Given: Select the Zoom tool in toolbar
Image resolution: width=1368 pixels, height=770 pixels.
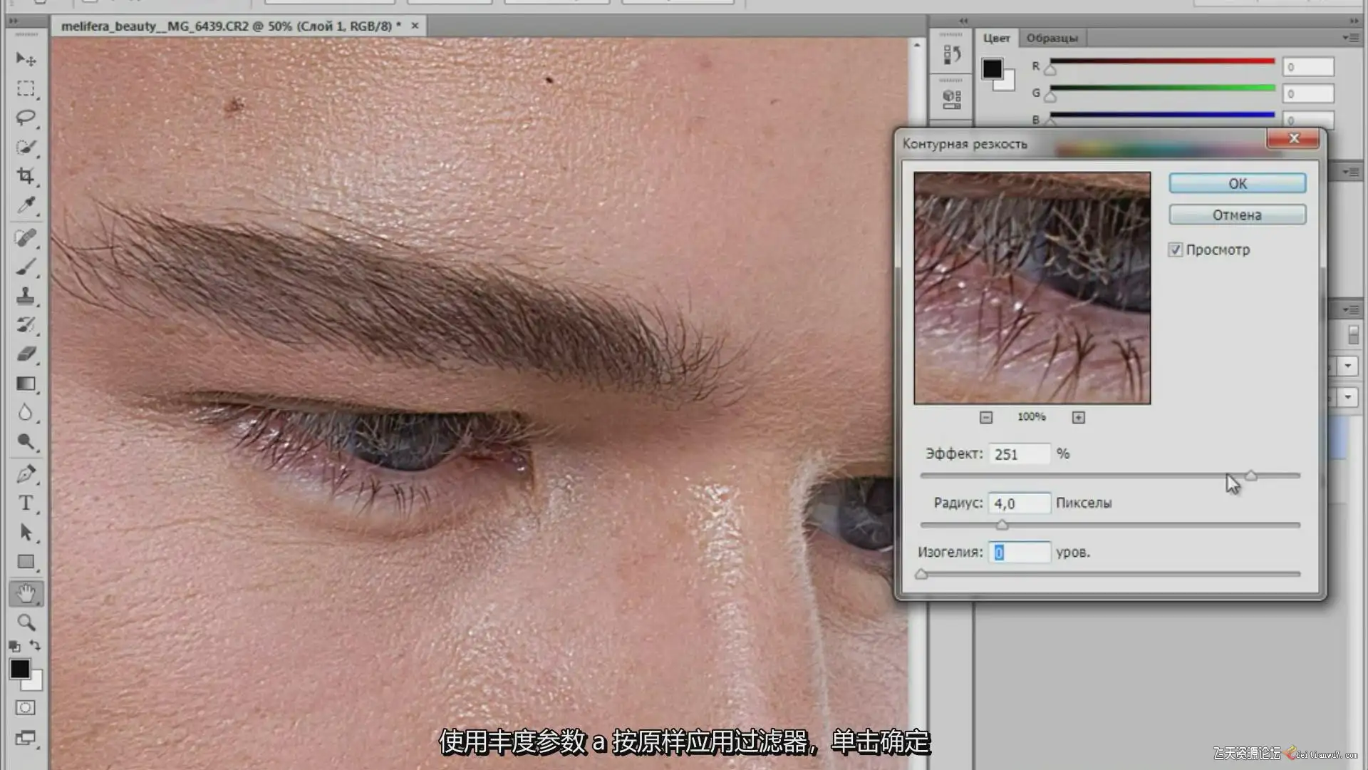Looking at the screenshot, I should (26, 622).
